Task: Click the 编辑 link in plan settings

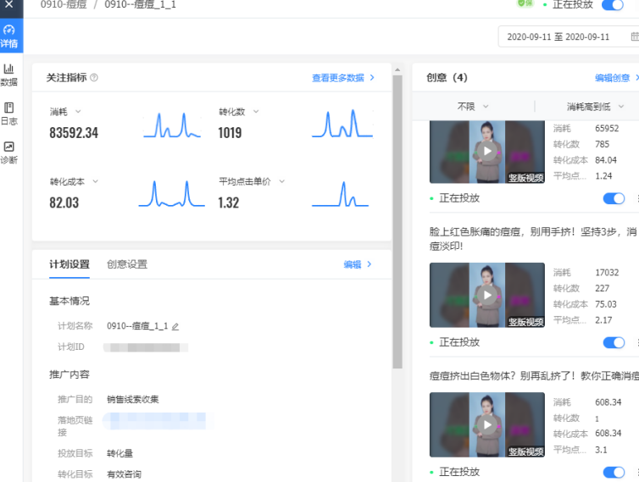Action: (x=358, y=264)
